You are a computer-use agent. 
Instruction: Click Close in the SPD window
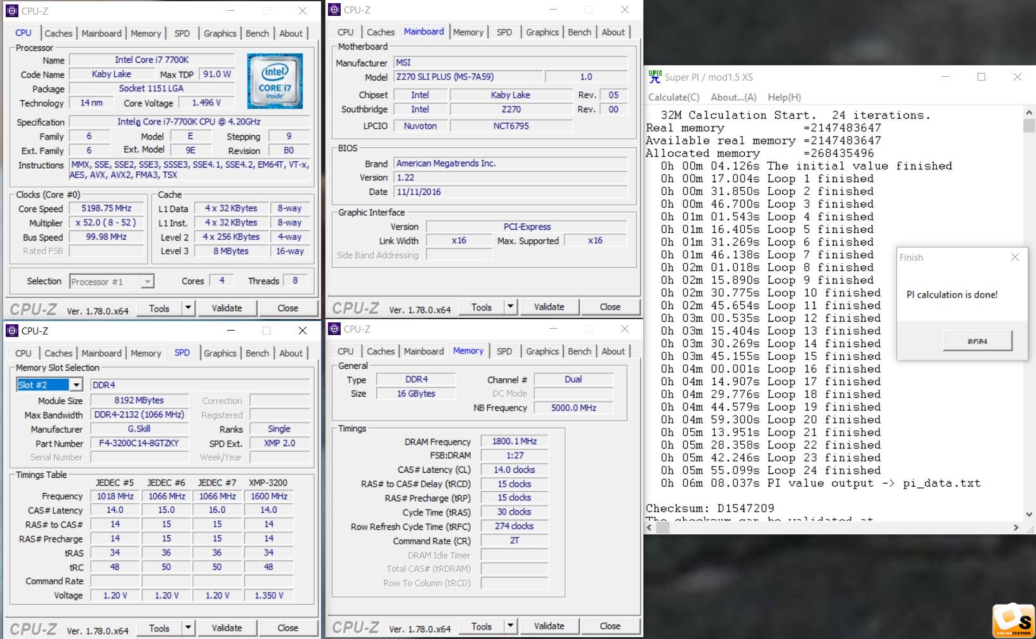(x=287, y=628)
